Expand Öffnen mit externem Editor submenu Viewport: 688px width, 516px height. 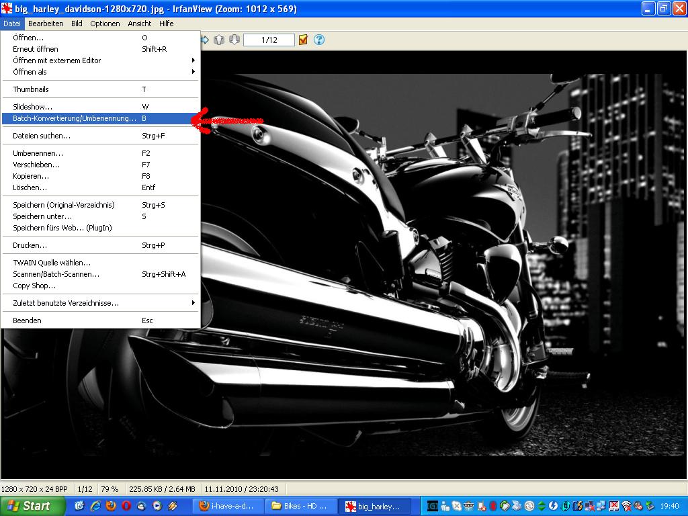(x=101, y=60)
